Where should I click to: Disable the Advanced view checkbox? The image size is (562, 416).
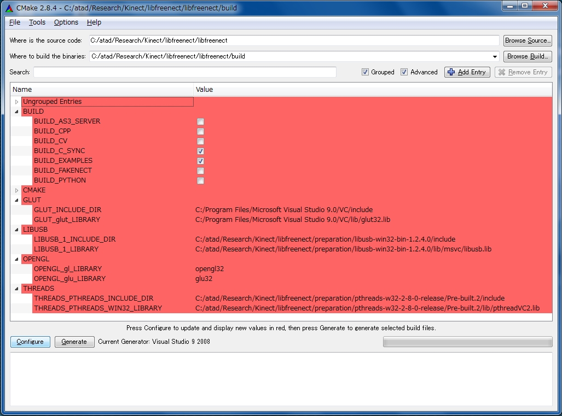click(404, 72)
